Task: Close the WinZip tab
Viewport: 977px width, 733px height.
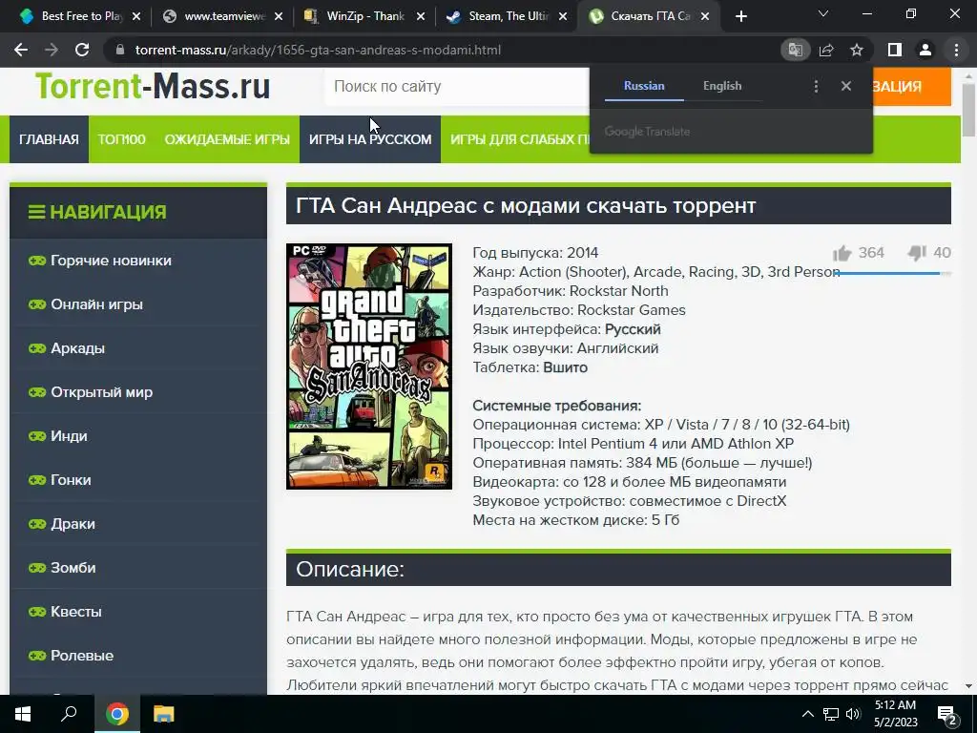Action: point(421,16)
